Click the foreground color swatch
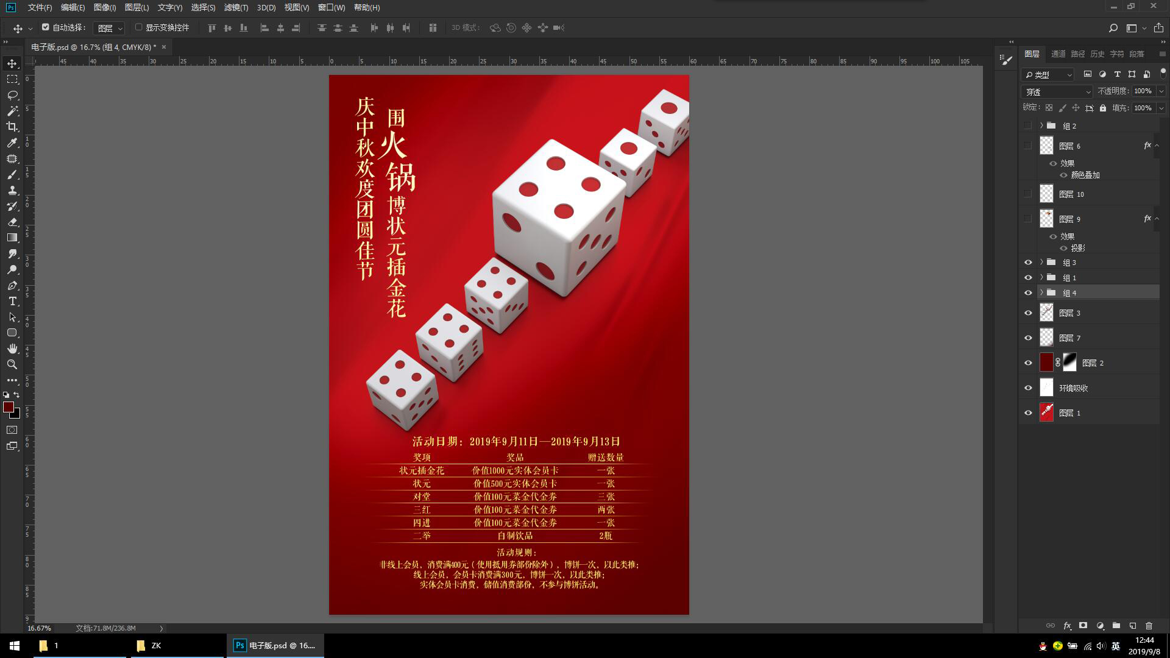The width and height of the screenshot is (1170, 658). click(8, 407)
